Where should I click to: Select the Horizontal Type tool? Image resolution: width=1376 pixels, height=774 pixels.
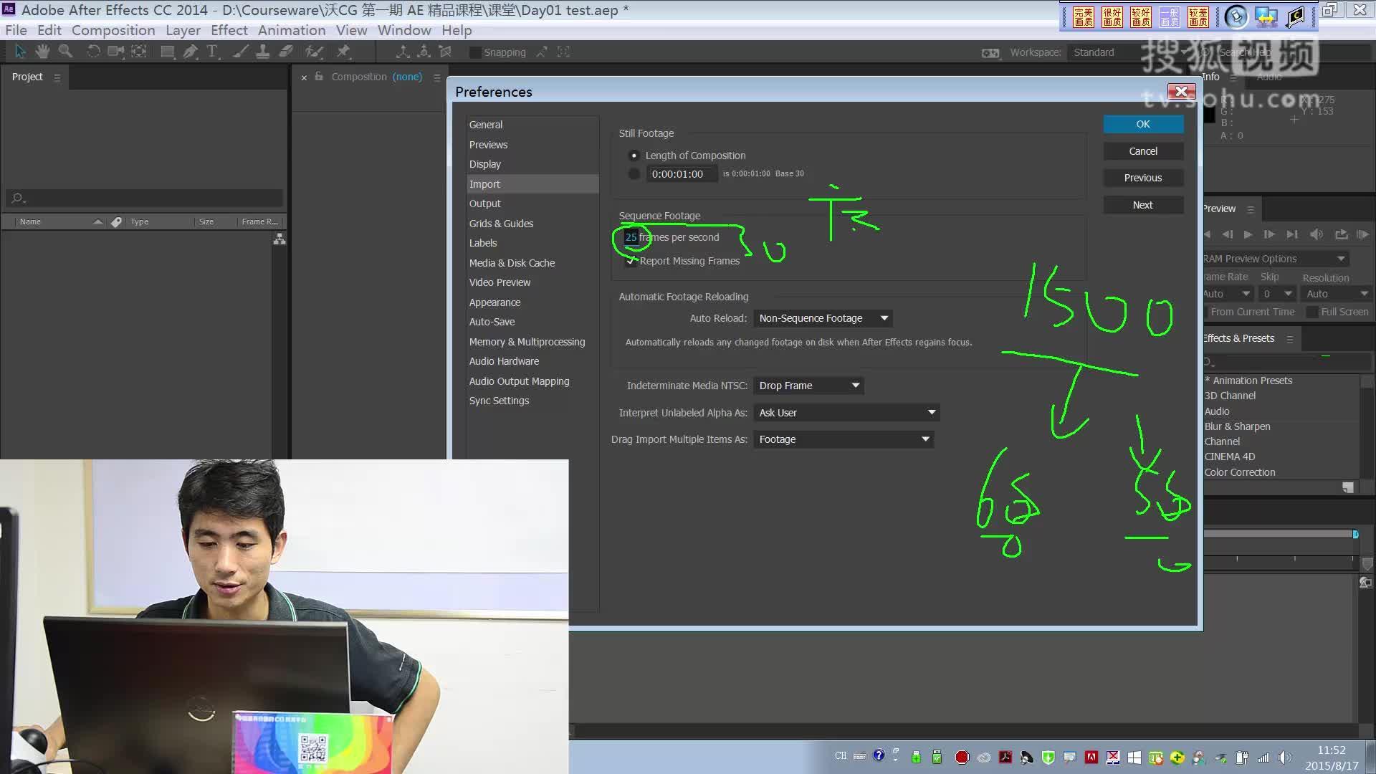tap(212, 52)
